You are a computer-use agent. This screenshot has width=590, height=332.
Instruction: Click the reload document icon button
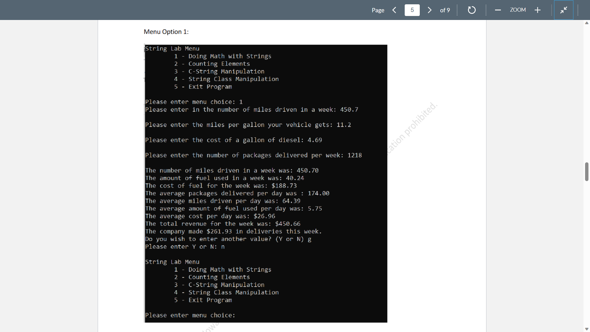click(x=471, y=10)
